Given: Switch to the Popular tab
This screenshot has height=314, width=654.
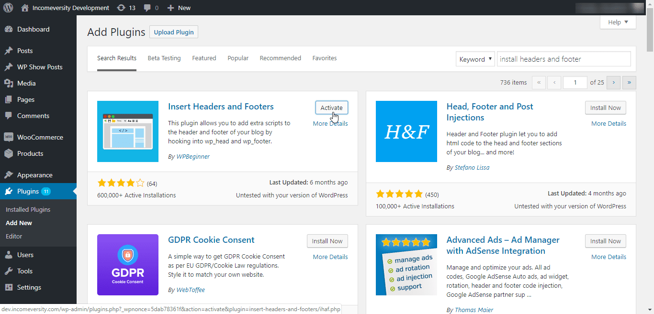Looking at the screenshot, I should click(238, 58).
